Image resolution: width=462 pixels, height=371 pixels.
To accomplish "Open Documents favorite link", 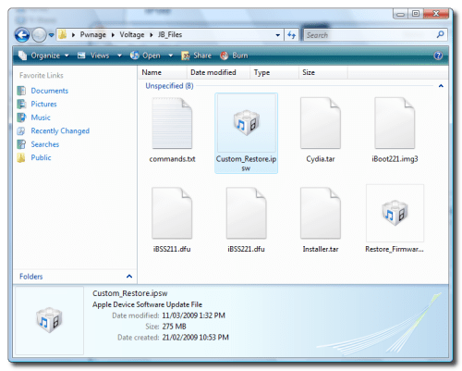I will pyautogui.click(x=49, y=91).
